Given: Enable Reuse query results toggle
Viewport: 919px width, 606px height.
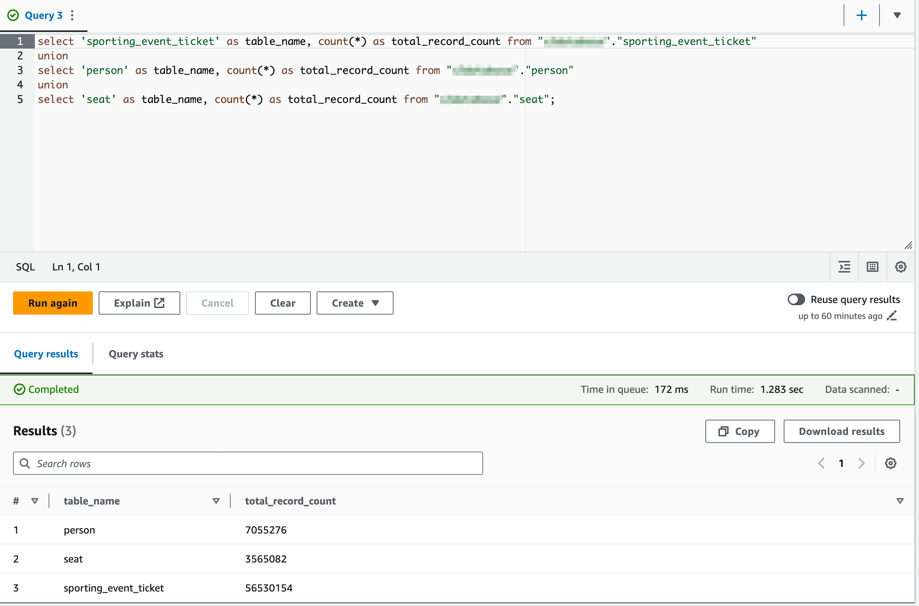Looking at the screenshot, I should click(796, 299).
